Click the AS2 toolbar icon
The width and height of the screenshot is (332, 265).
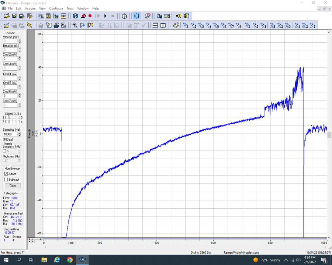click(x=280, y=25)
